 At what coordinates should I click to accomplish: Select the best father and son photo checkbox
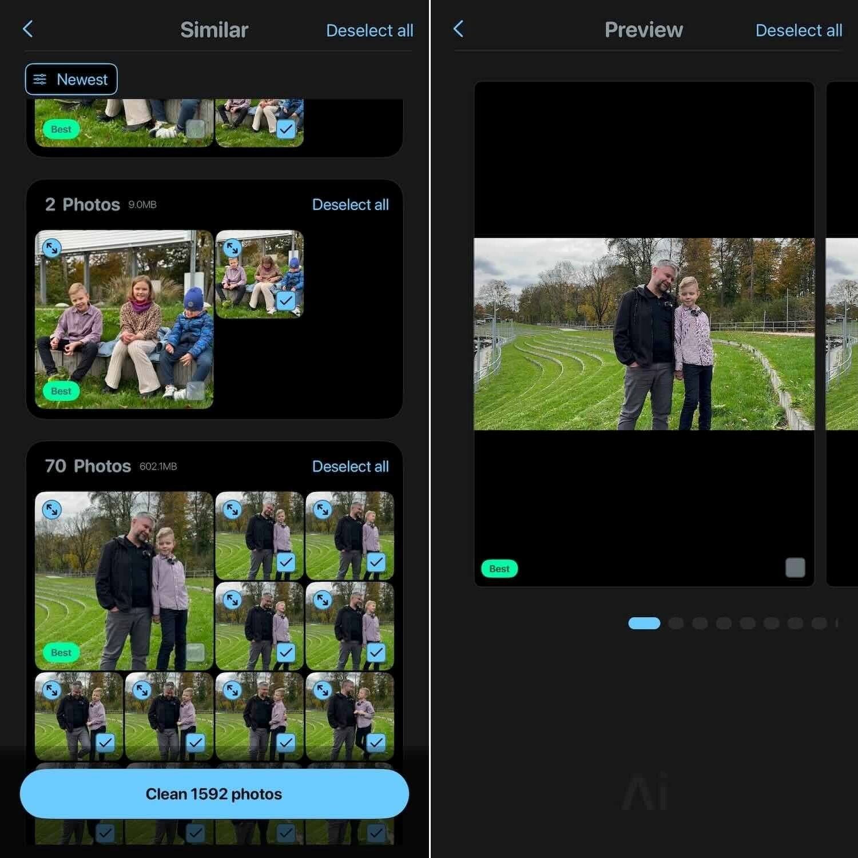click(x=196, y=653)
